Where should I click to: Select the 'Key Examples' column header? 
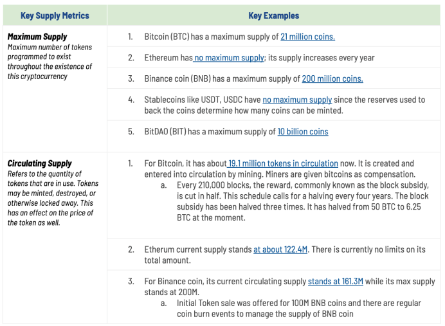coord(273,15)
